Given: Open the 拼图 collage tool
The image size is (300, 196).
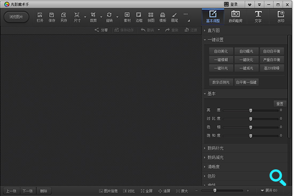Looking at the screenshot, I should [x=151, y=17].
